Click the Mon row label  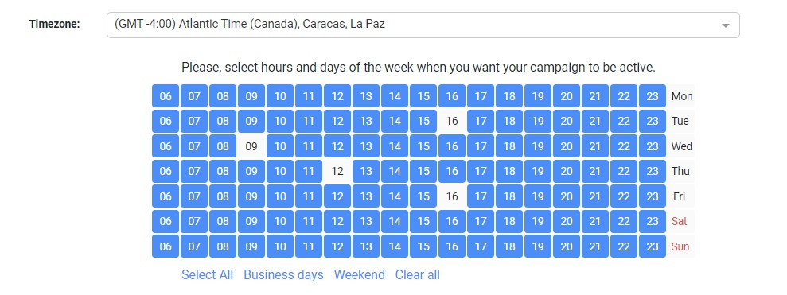point(682,96)
